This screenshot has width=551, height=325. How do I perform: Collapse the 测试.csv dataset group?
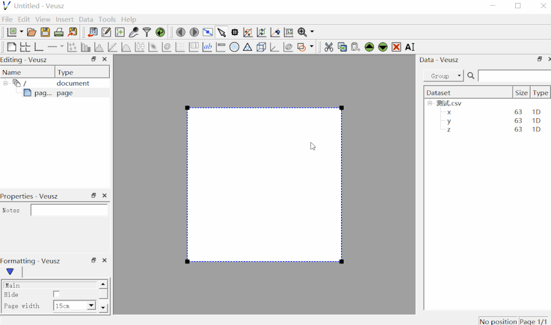[428, 103]
